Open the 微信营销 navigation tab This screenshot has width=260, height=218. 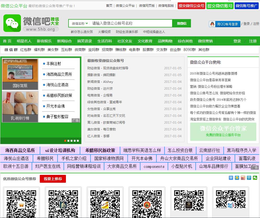click(205, 41)
